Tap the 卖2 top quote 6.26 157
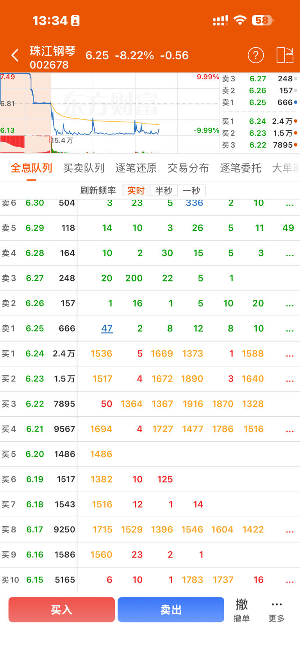This screenshot has width=300, height=651. 260,90
